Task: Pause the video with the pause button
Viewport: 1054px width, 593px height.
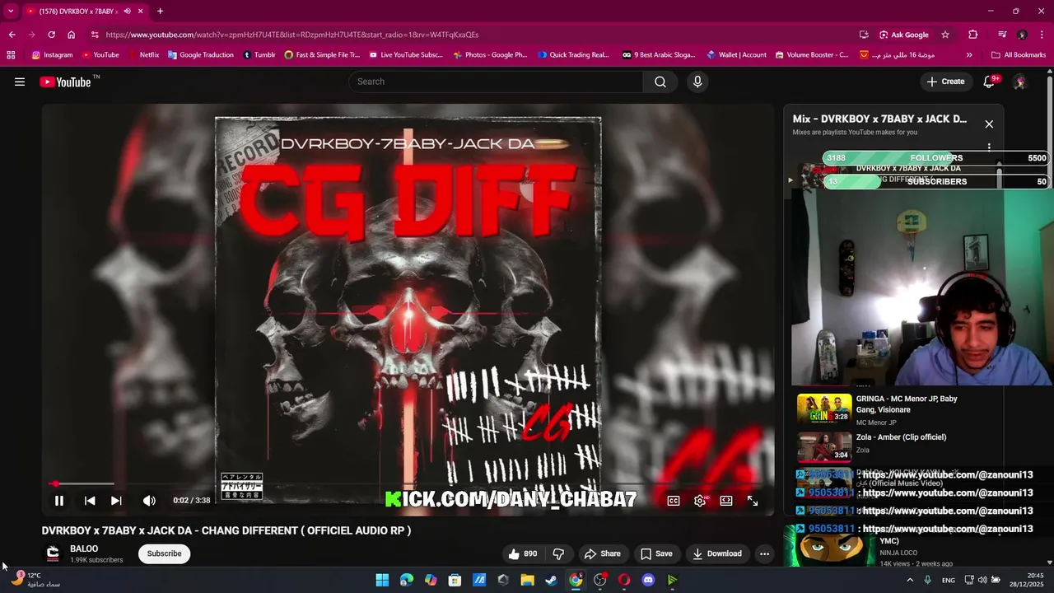Action: click(59, 501)
